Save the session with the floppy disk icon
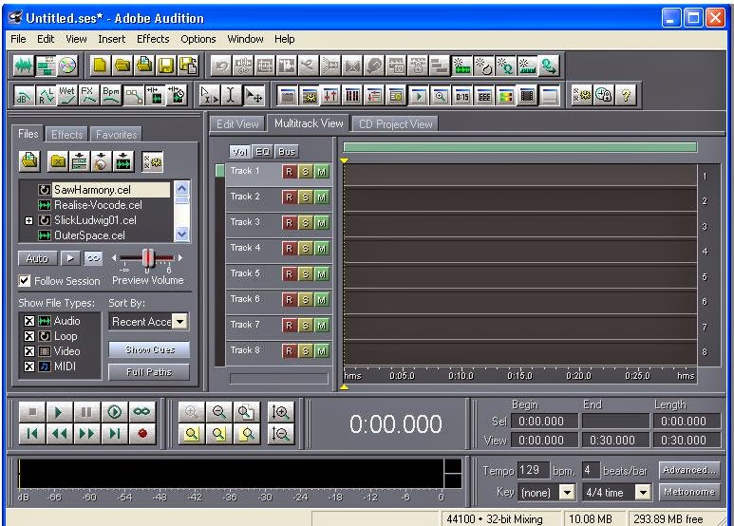Screen dimensions: 734x526 [166, 66]
